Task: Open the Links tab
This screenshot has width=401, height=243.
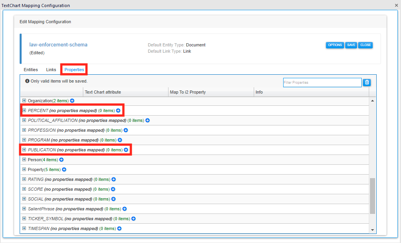Action: pos(51,70)
